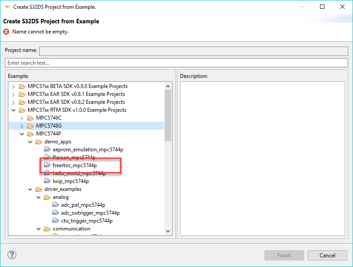
Task: Select the demo_apps tree item
Action: click(x=58, y=142)
